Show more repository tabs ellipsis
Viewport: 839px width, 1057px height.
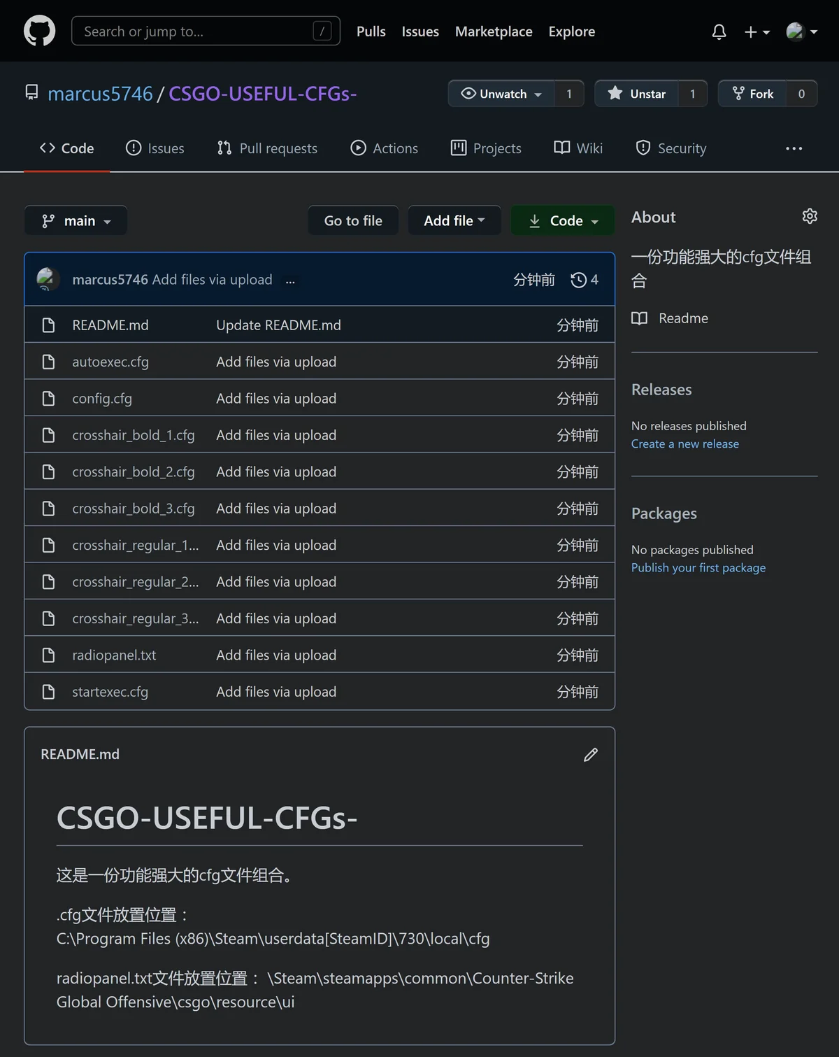794,148
